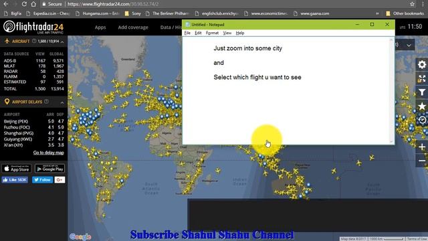This screenshot has height=241, width=428.
Task: Expand dropdown chevron at top right of map
Action: click(x=409, y=46)
